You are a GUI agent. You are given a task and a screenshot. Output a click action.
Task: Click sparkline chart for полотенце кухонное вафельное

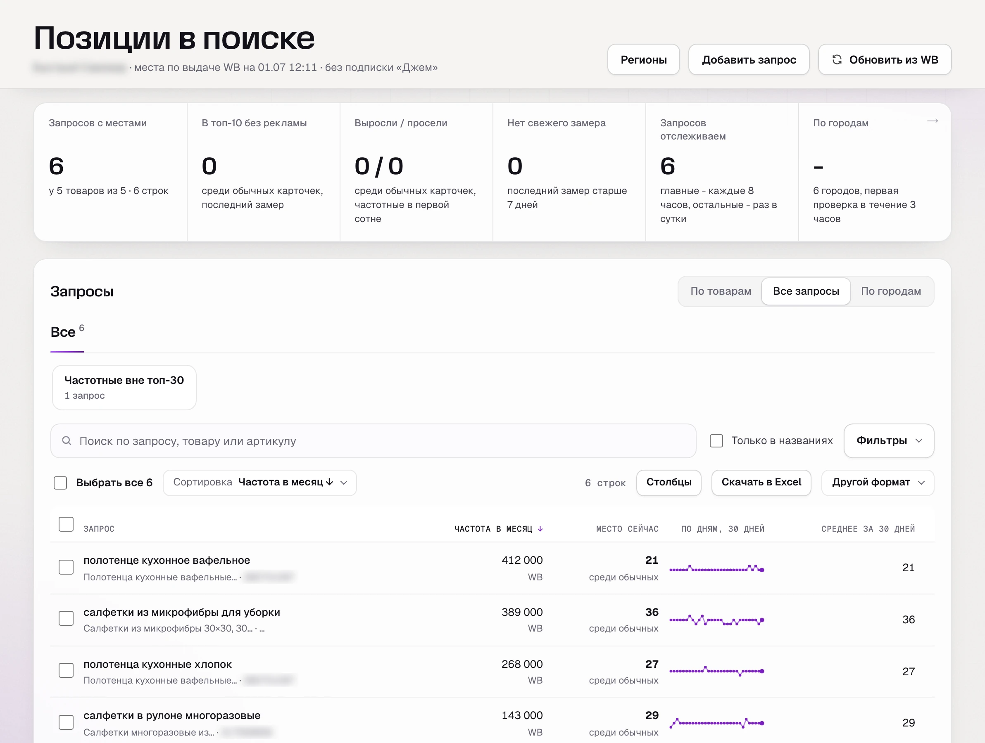point(716,568)
